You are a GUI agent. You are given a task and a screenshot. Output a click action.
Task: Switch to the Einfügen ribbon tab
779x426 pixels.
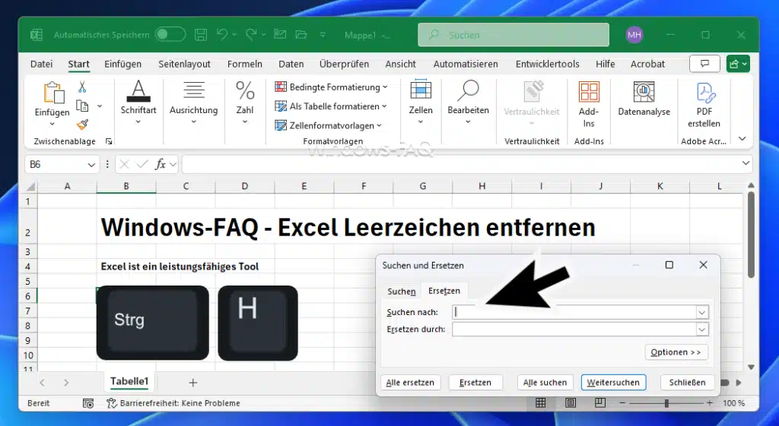pyautogui.click(x=122, y=64)
